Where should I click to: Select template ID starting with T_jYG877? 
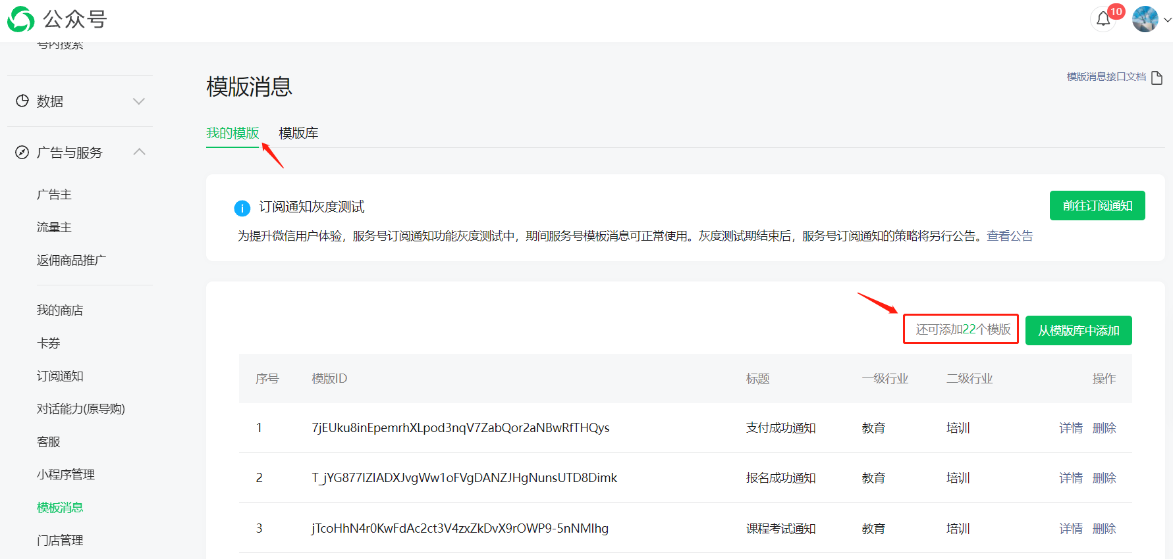click(x=464, y=478)
